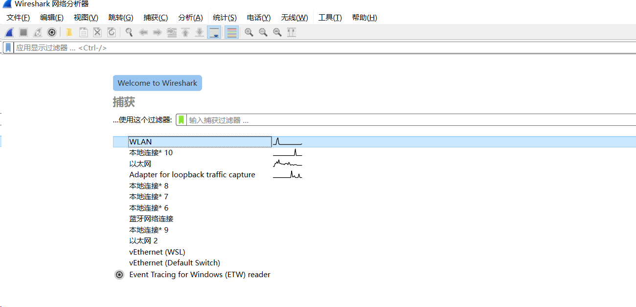Click the resize columns icon
Screen dimensions: 636x307
tap(292, 32)
